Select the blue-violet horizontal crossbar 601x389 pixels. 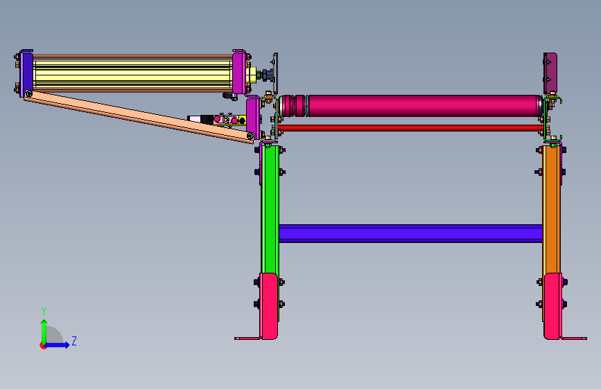pos(410,233)
